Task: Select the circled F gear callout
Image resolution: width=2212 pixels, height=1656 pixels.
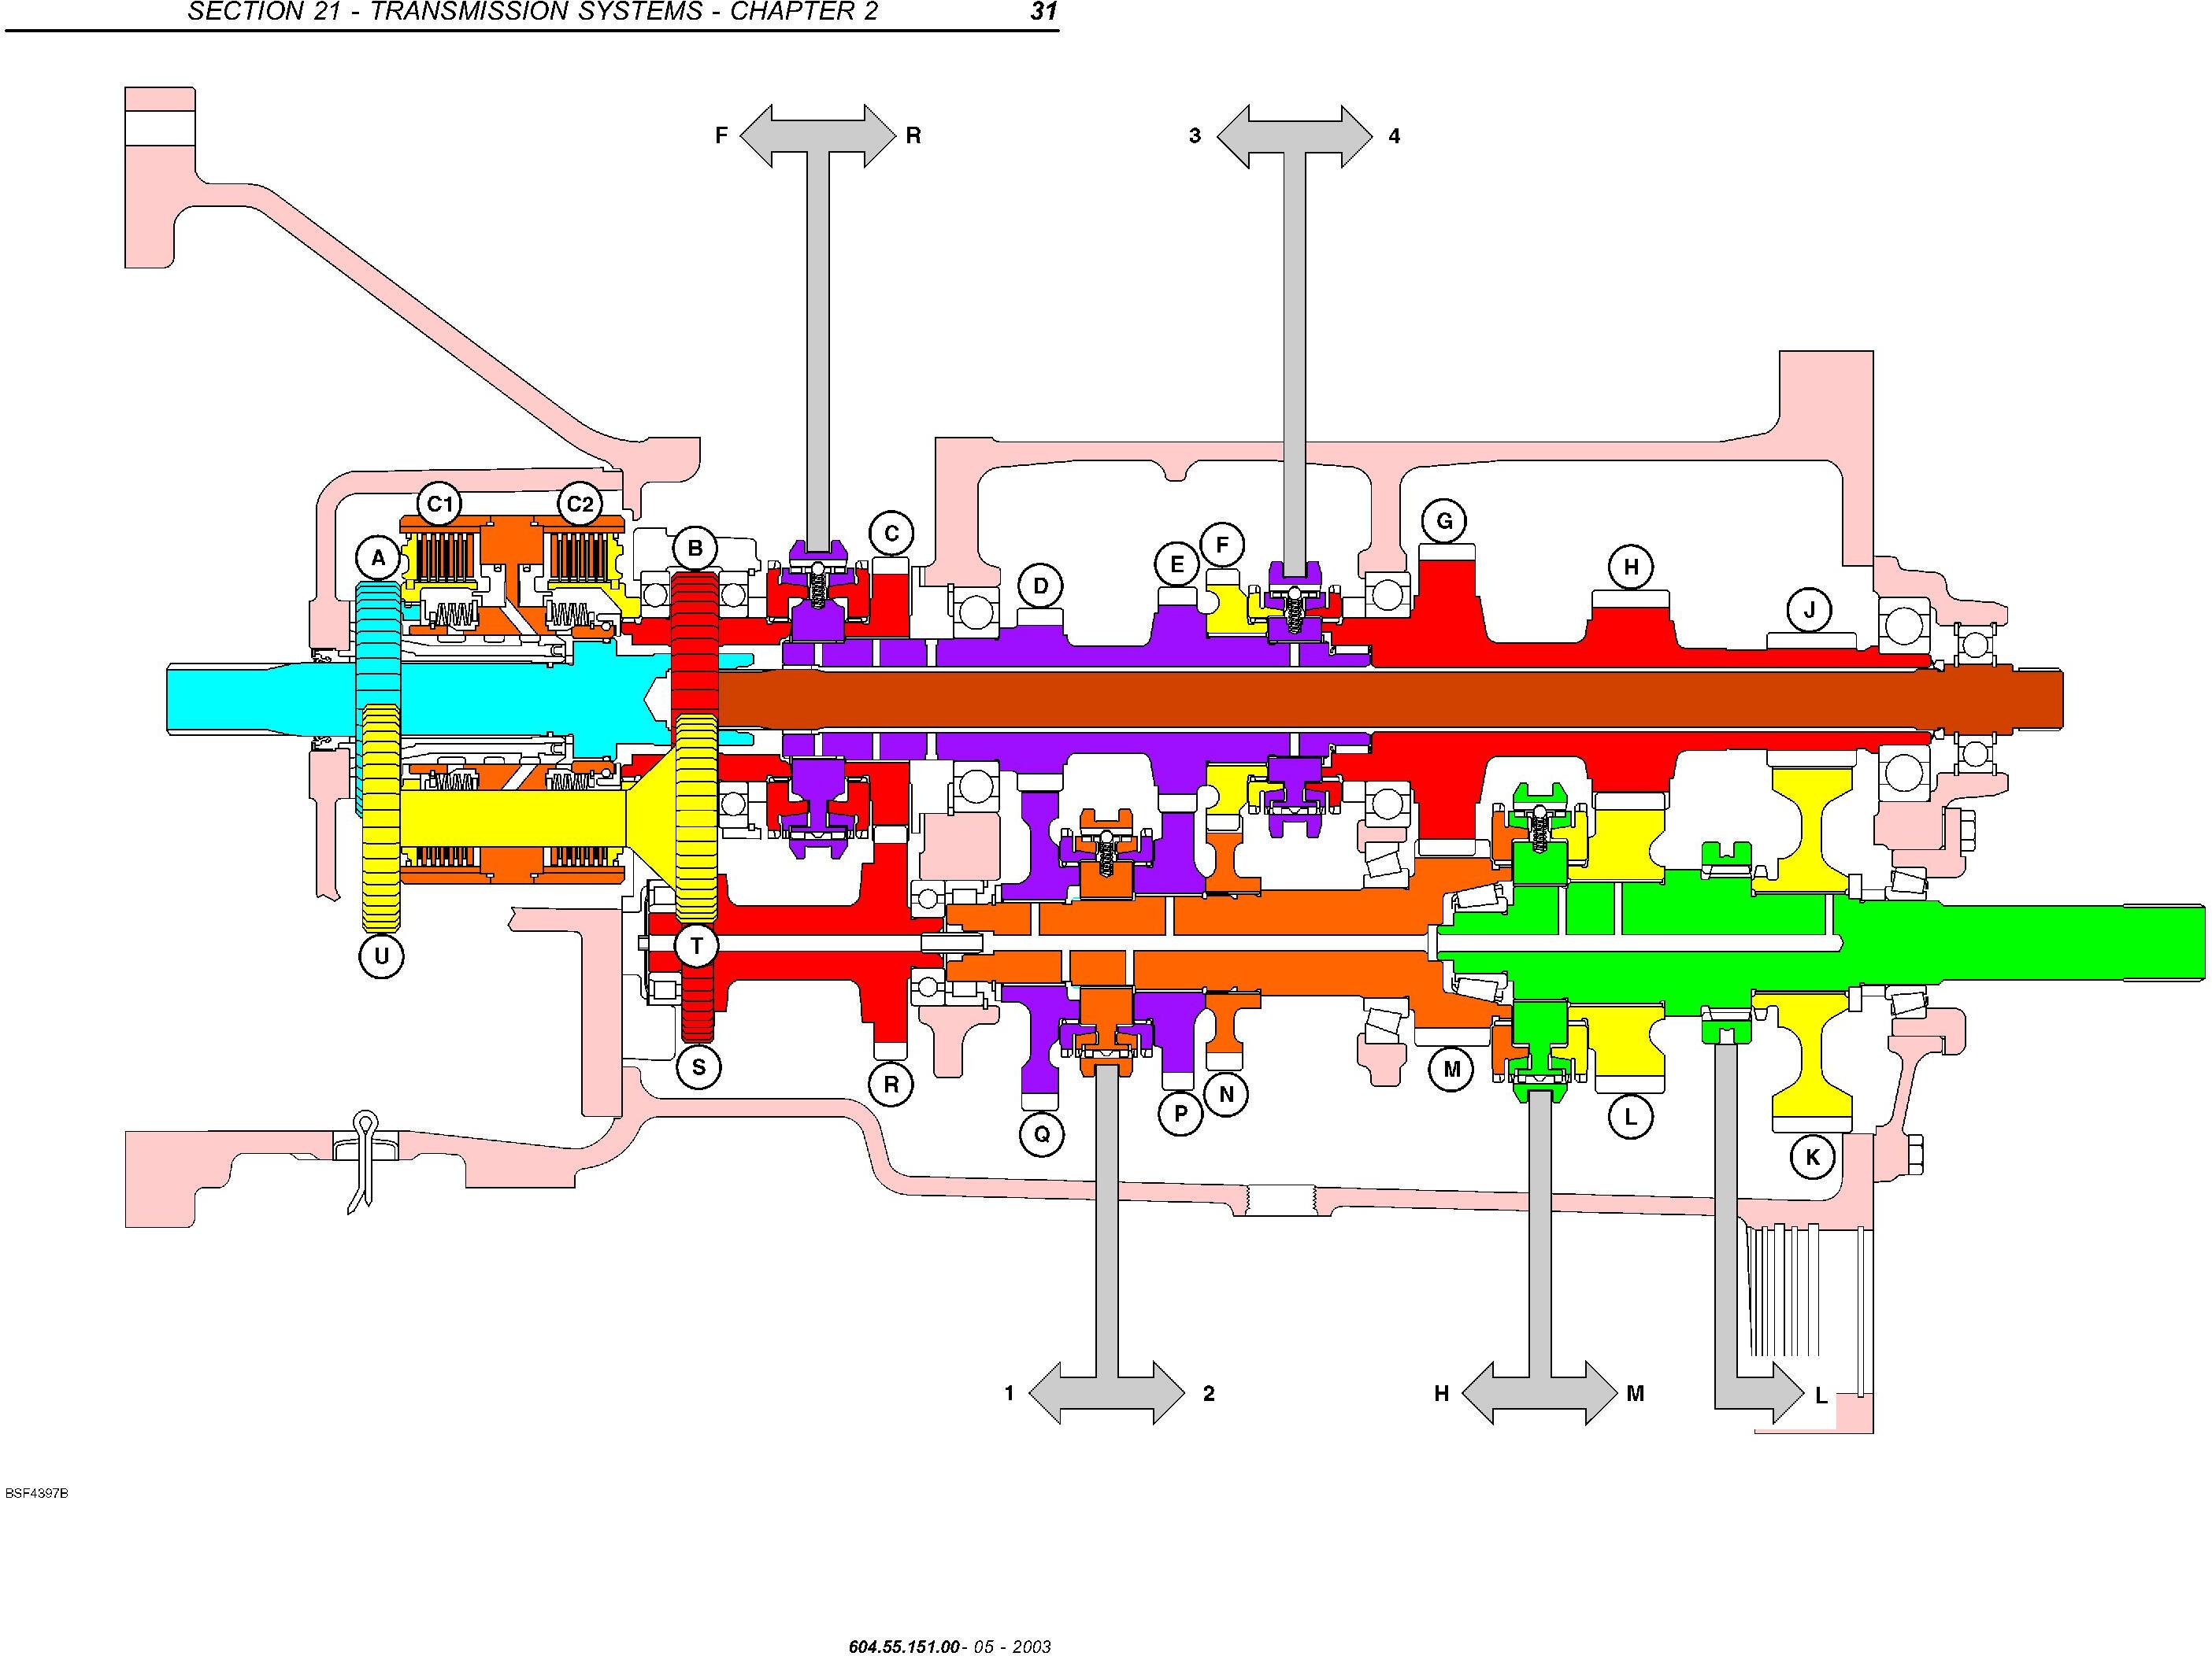Action: [x=1222, y=545]
